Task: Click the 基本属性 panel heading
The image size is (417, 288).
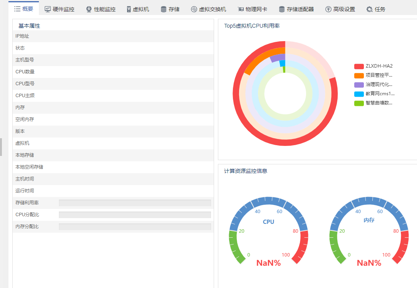Action: click(29, 26)
